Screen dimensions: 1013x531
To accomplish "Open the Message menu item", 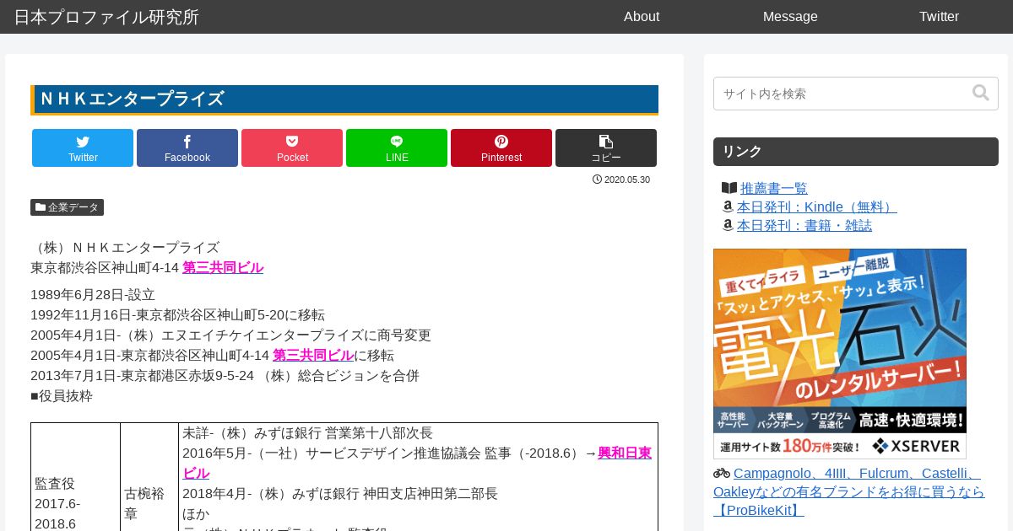I will (x=790, y=17).
